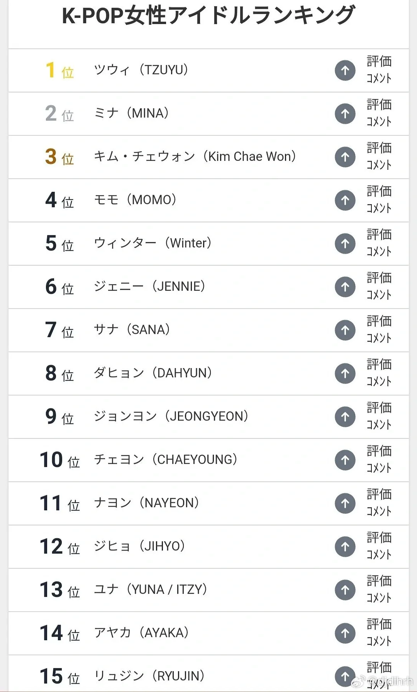The image size is (417, 692).
Task: Vote up JEONGYEON with the arrow icon
Action: [x=345, y=417]
